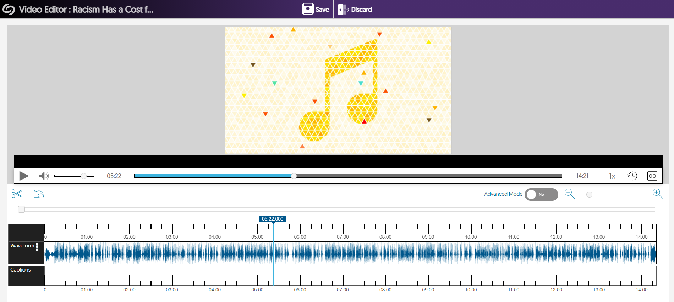674x302 pixels.
Task: Discard the video changes
Action: click(355, 10)
